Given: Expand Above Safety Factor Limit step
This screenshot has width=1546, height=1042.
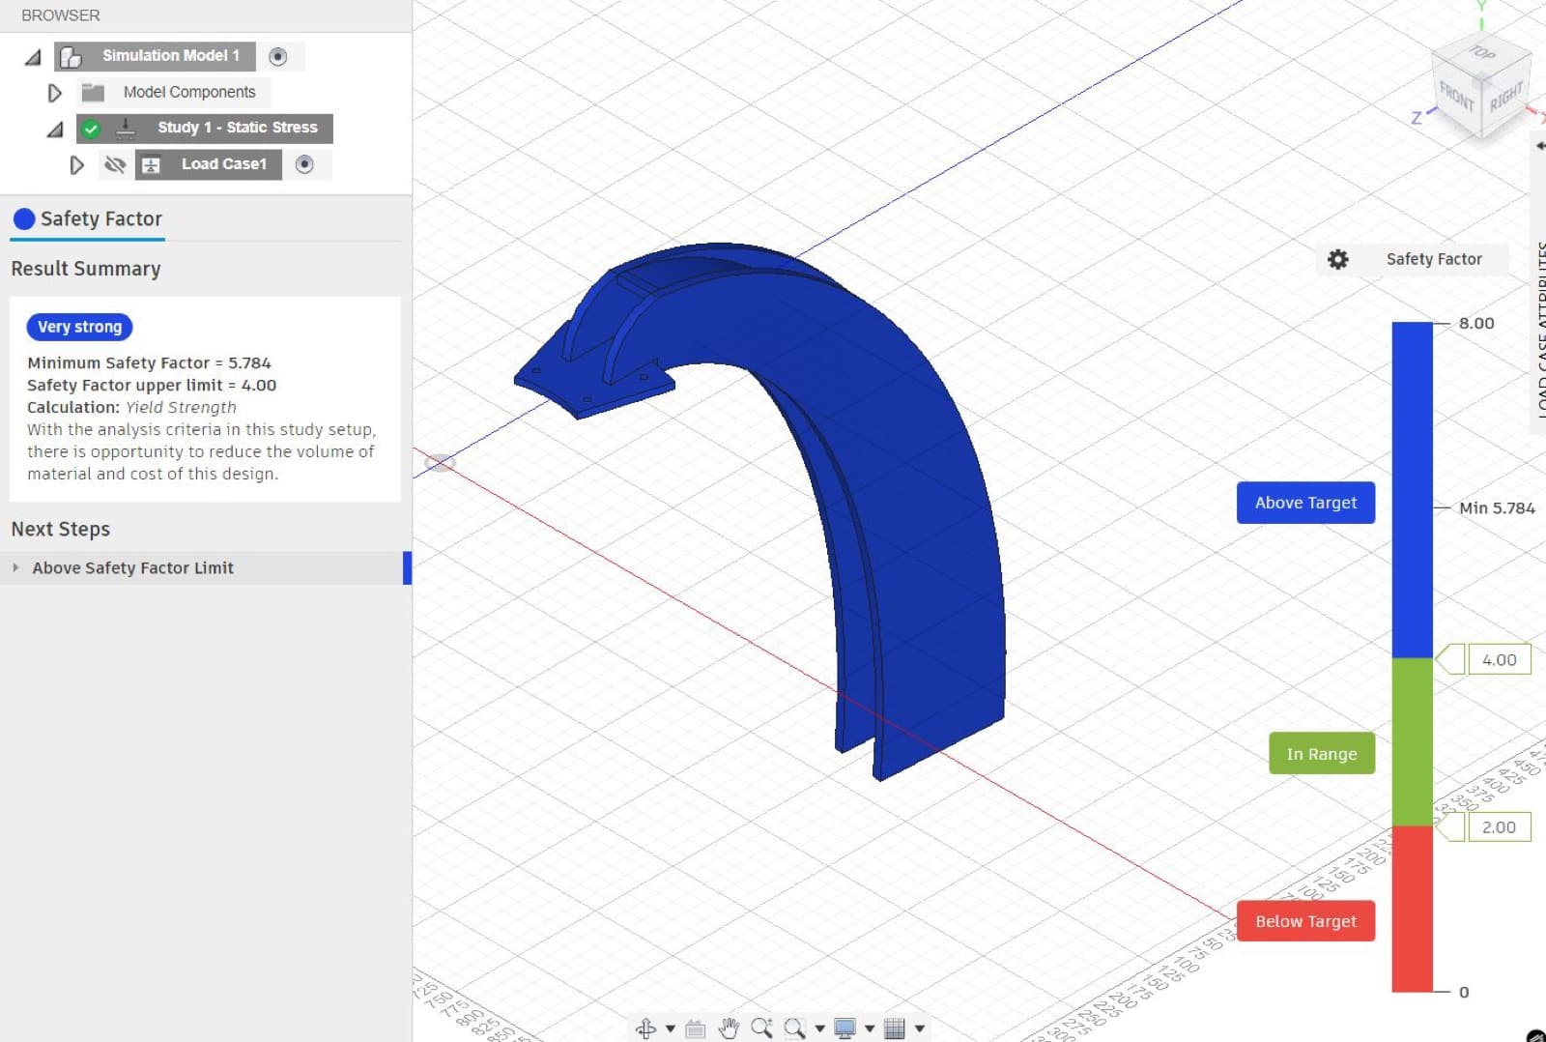Looking at the screenshot, I should (15, 567).
